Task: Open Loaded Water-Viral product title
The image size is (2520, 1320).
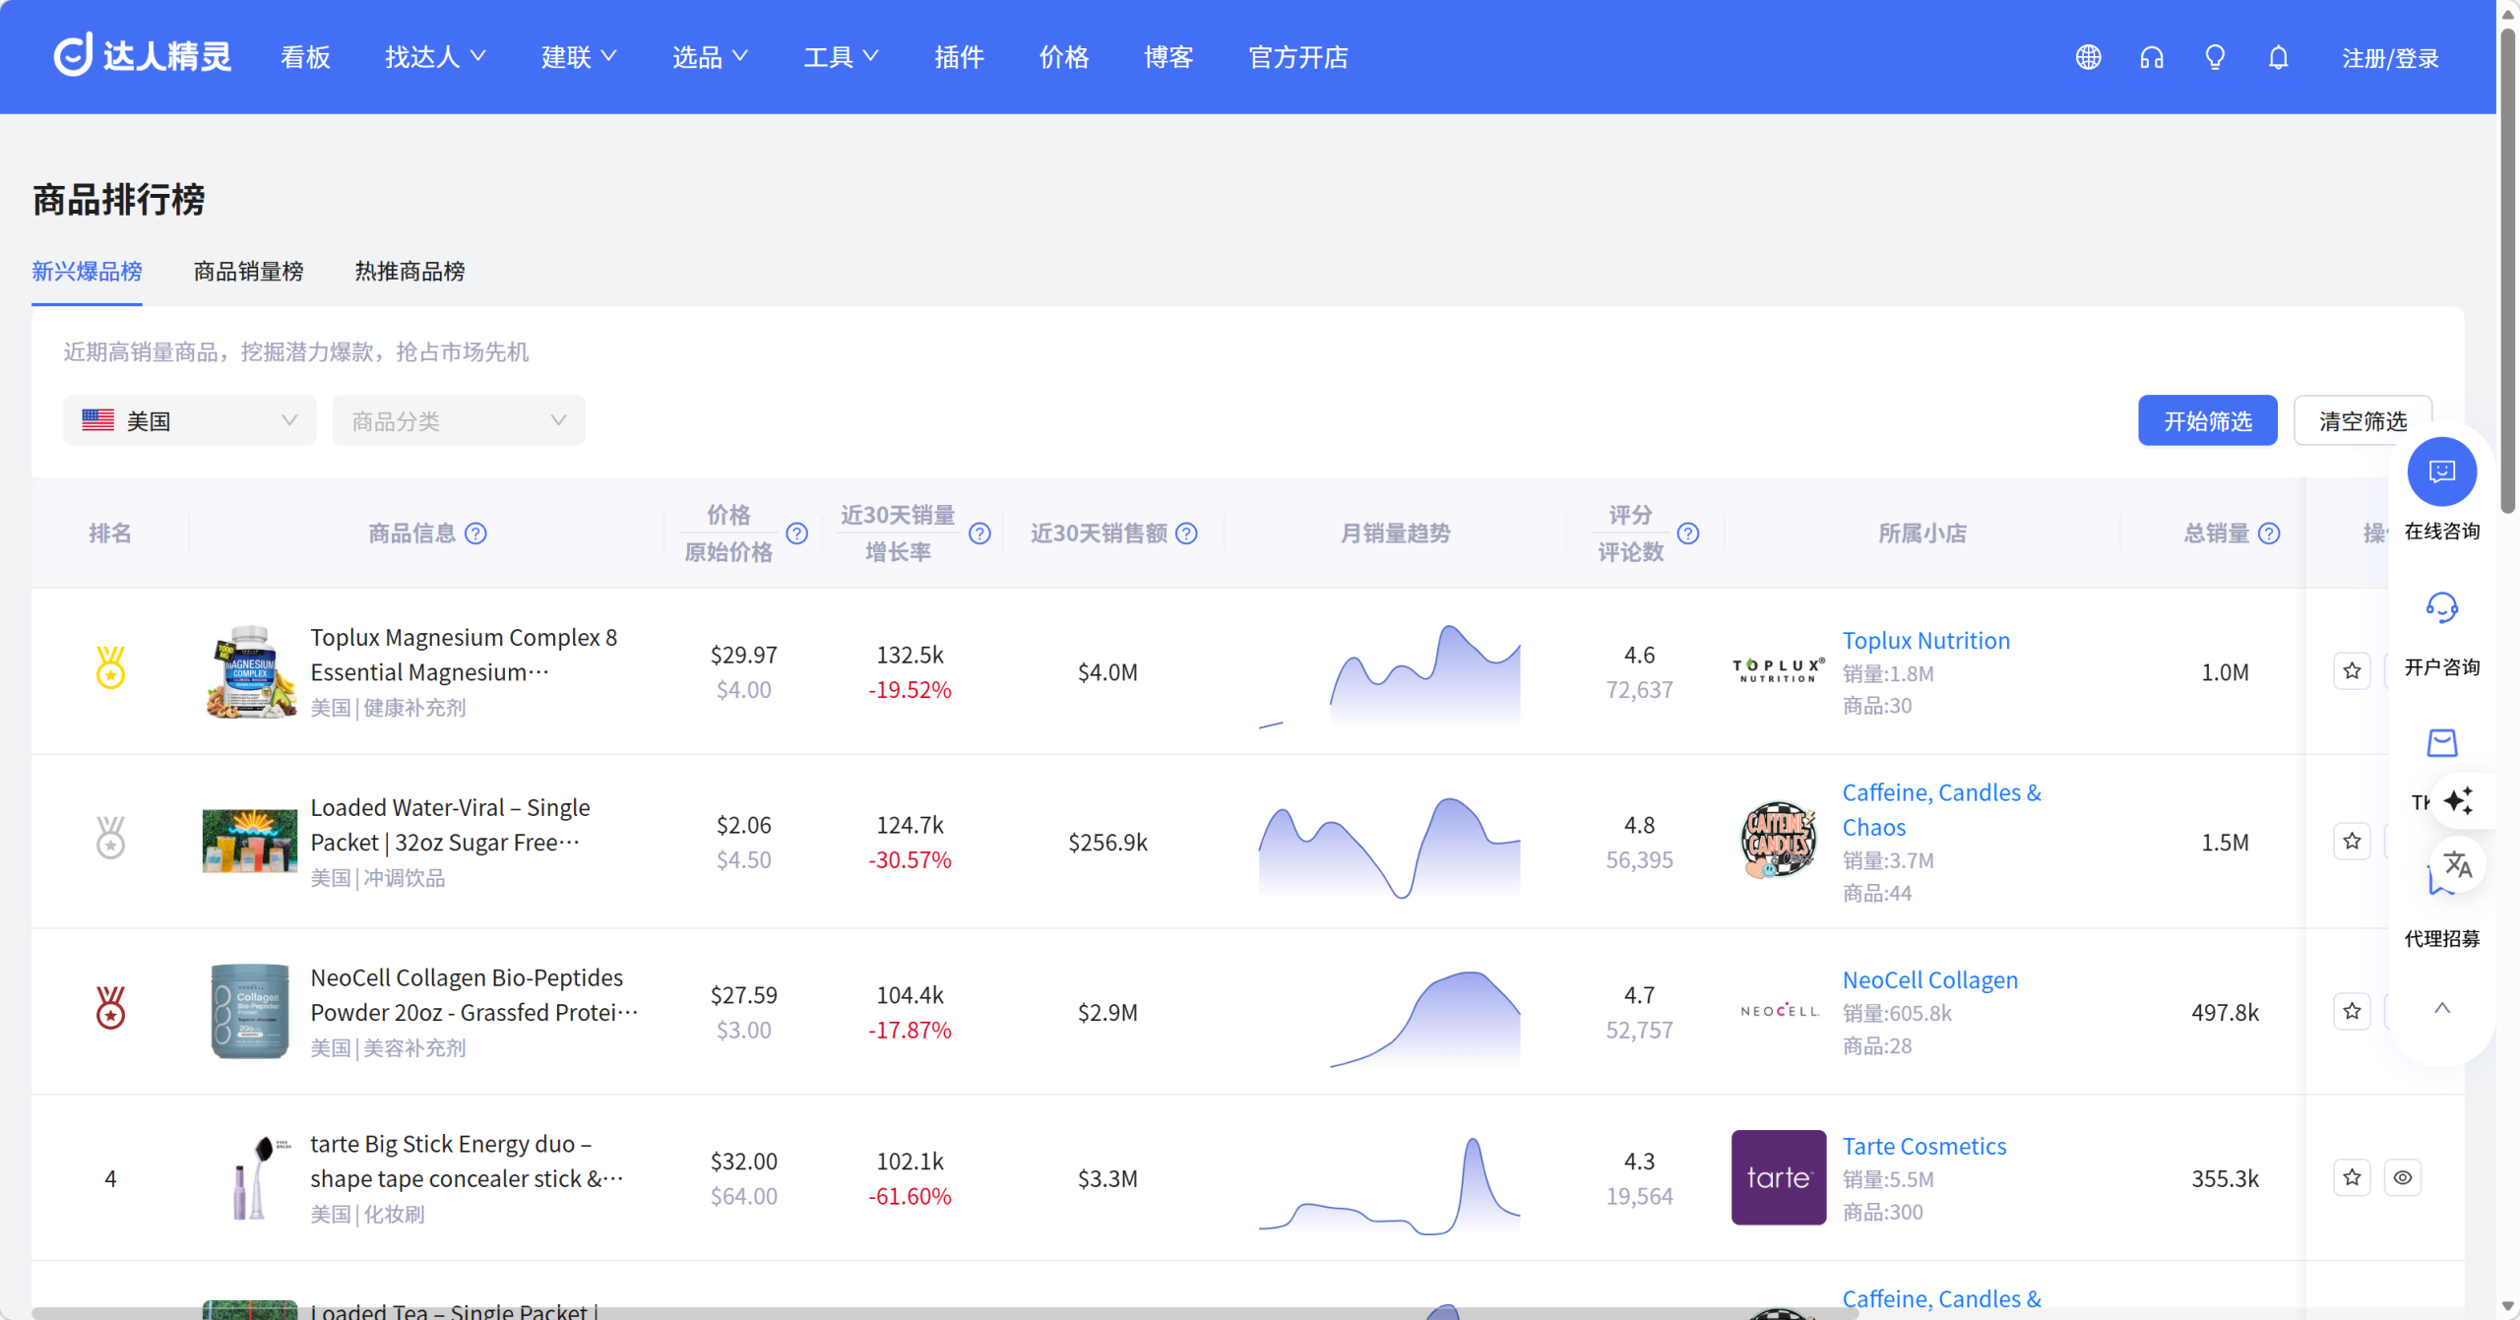Action: (x=450, y=825)
